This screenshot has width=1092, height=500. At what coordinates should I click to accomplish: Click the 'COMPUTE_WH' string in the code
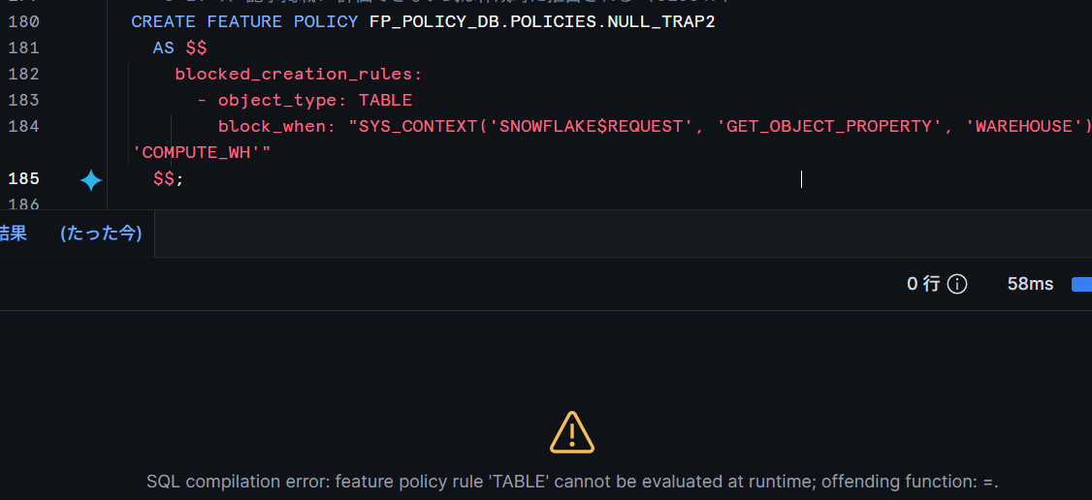(x=196, y=152)
